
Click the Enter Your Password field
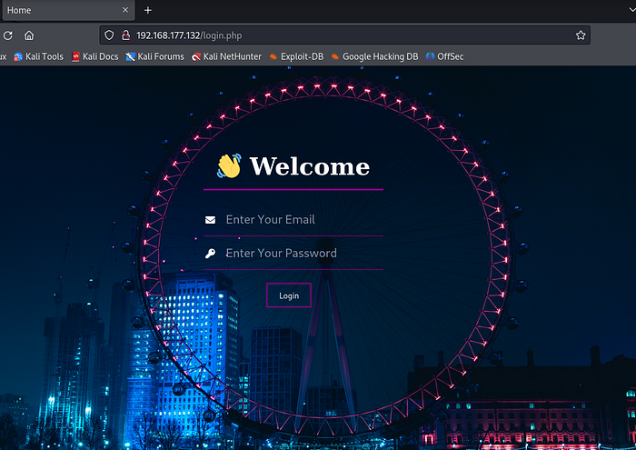[x=300, y=254]
